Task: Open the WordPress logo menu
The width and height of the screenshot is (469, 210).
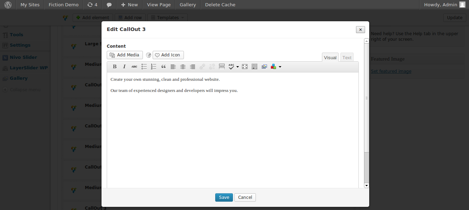Action: [8, 5]
